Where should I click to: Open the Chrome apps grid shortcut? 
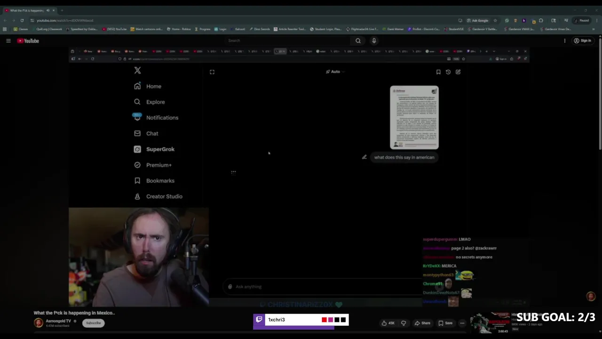[5, 29]
